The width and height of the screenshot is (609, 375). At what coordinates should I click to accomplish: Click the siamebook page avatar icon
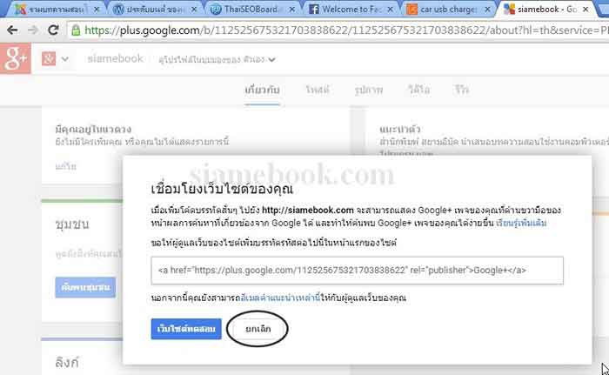point(49,59)
